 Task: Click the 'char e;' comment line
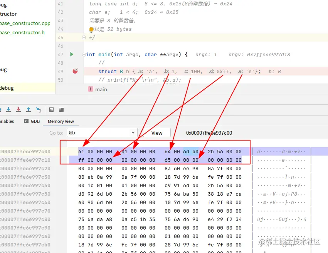134,12
